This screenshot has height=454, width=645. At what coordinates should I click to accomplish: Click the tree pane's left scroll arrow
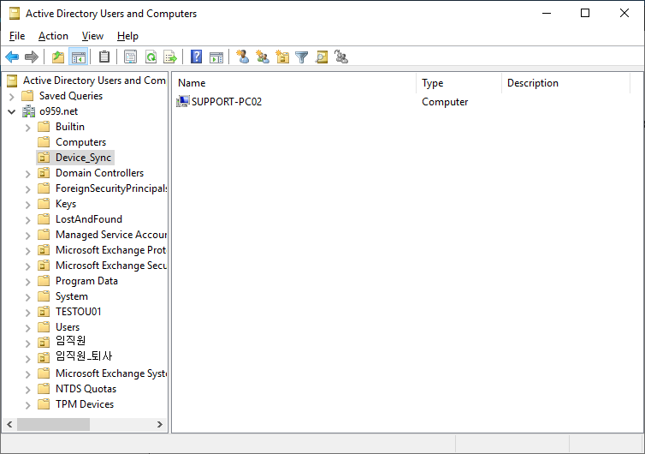pyautogui.click(x=9, y=424)
